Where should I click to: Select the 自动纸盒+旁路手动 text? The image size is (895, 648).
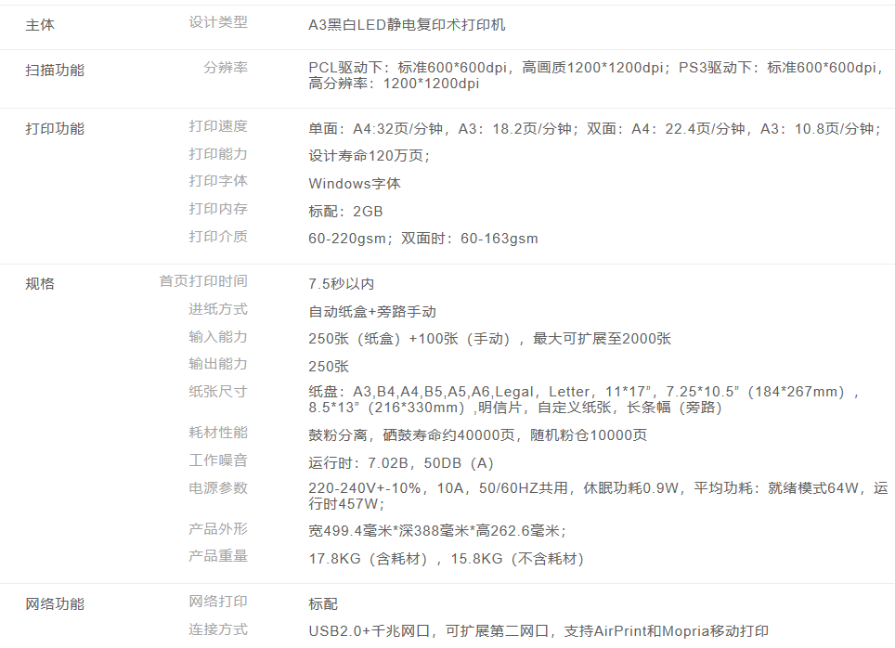point(372,312)
